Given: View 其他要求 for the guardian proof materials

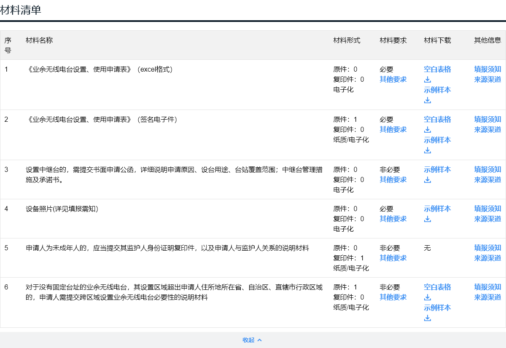Looking at the screenshot, I should point(393,258).
